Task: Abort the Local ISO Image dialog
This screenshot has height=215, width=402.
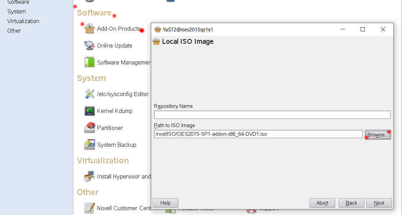Action: [322, 203]
